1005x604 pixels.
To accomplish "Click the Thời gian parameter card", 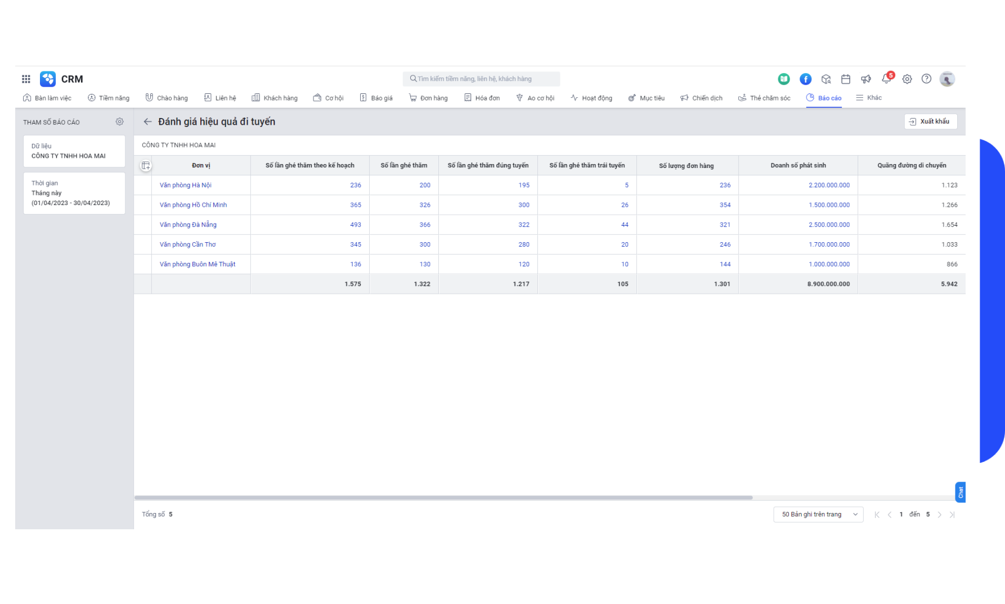I will tap(74, 193).
